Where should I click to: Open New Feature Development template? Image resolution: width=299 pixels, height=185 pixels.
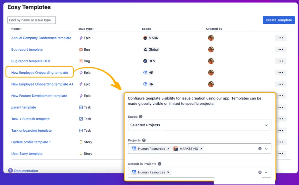(39, 96)
